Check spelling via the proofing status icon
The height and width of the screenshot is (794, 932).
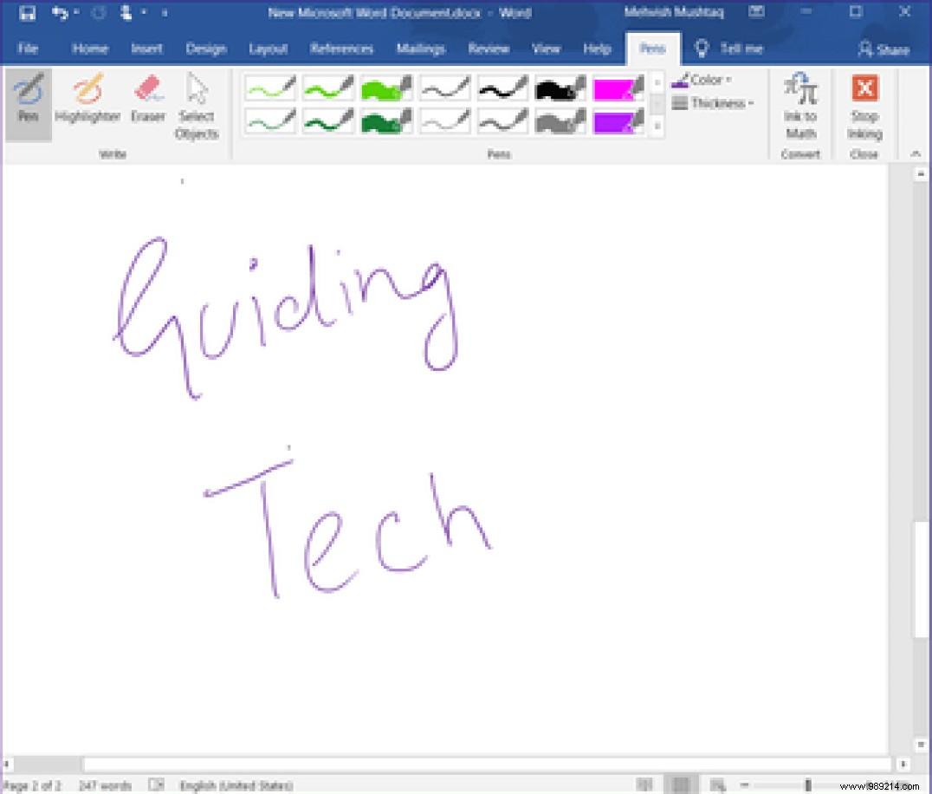pyautogui.click(x=156, y=786)
